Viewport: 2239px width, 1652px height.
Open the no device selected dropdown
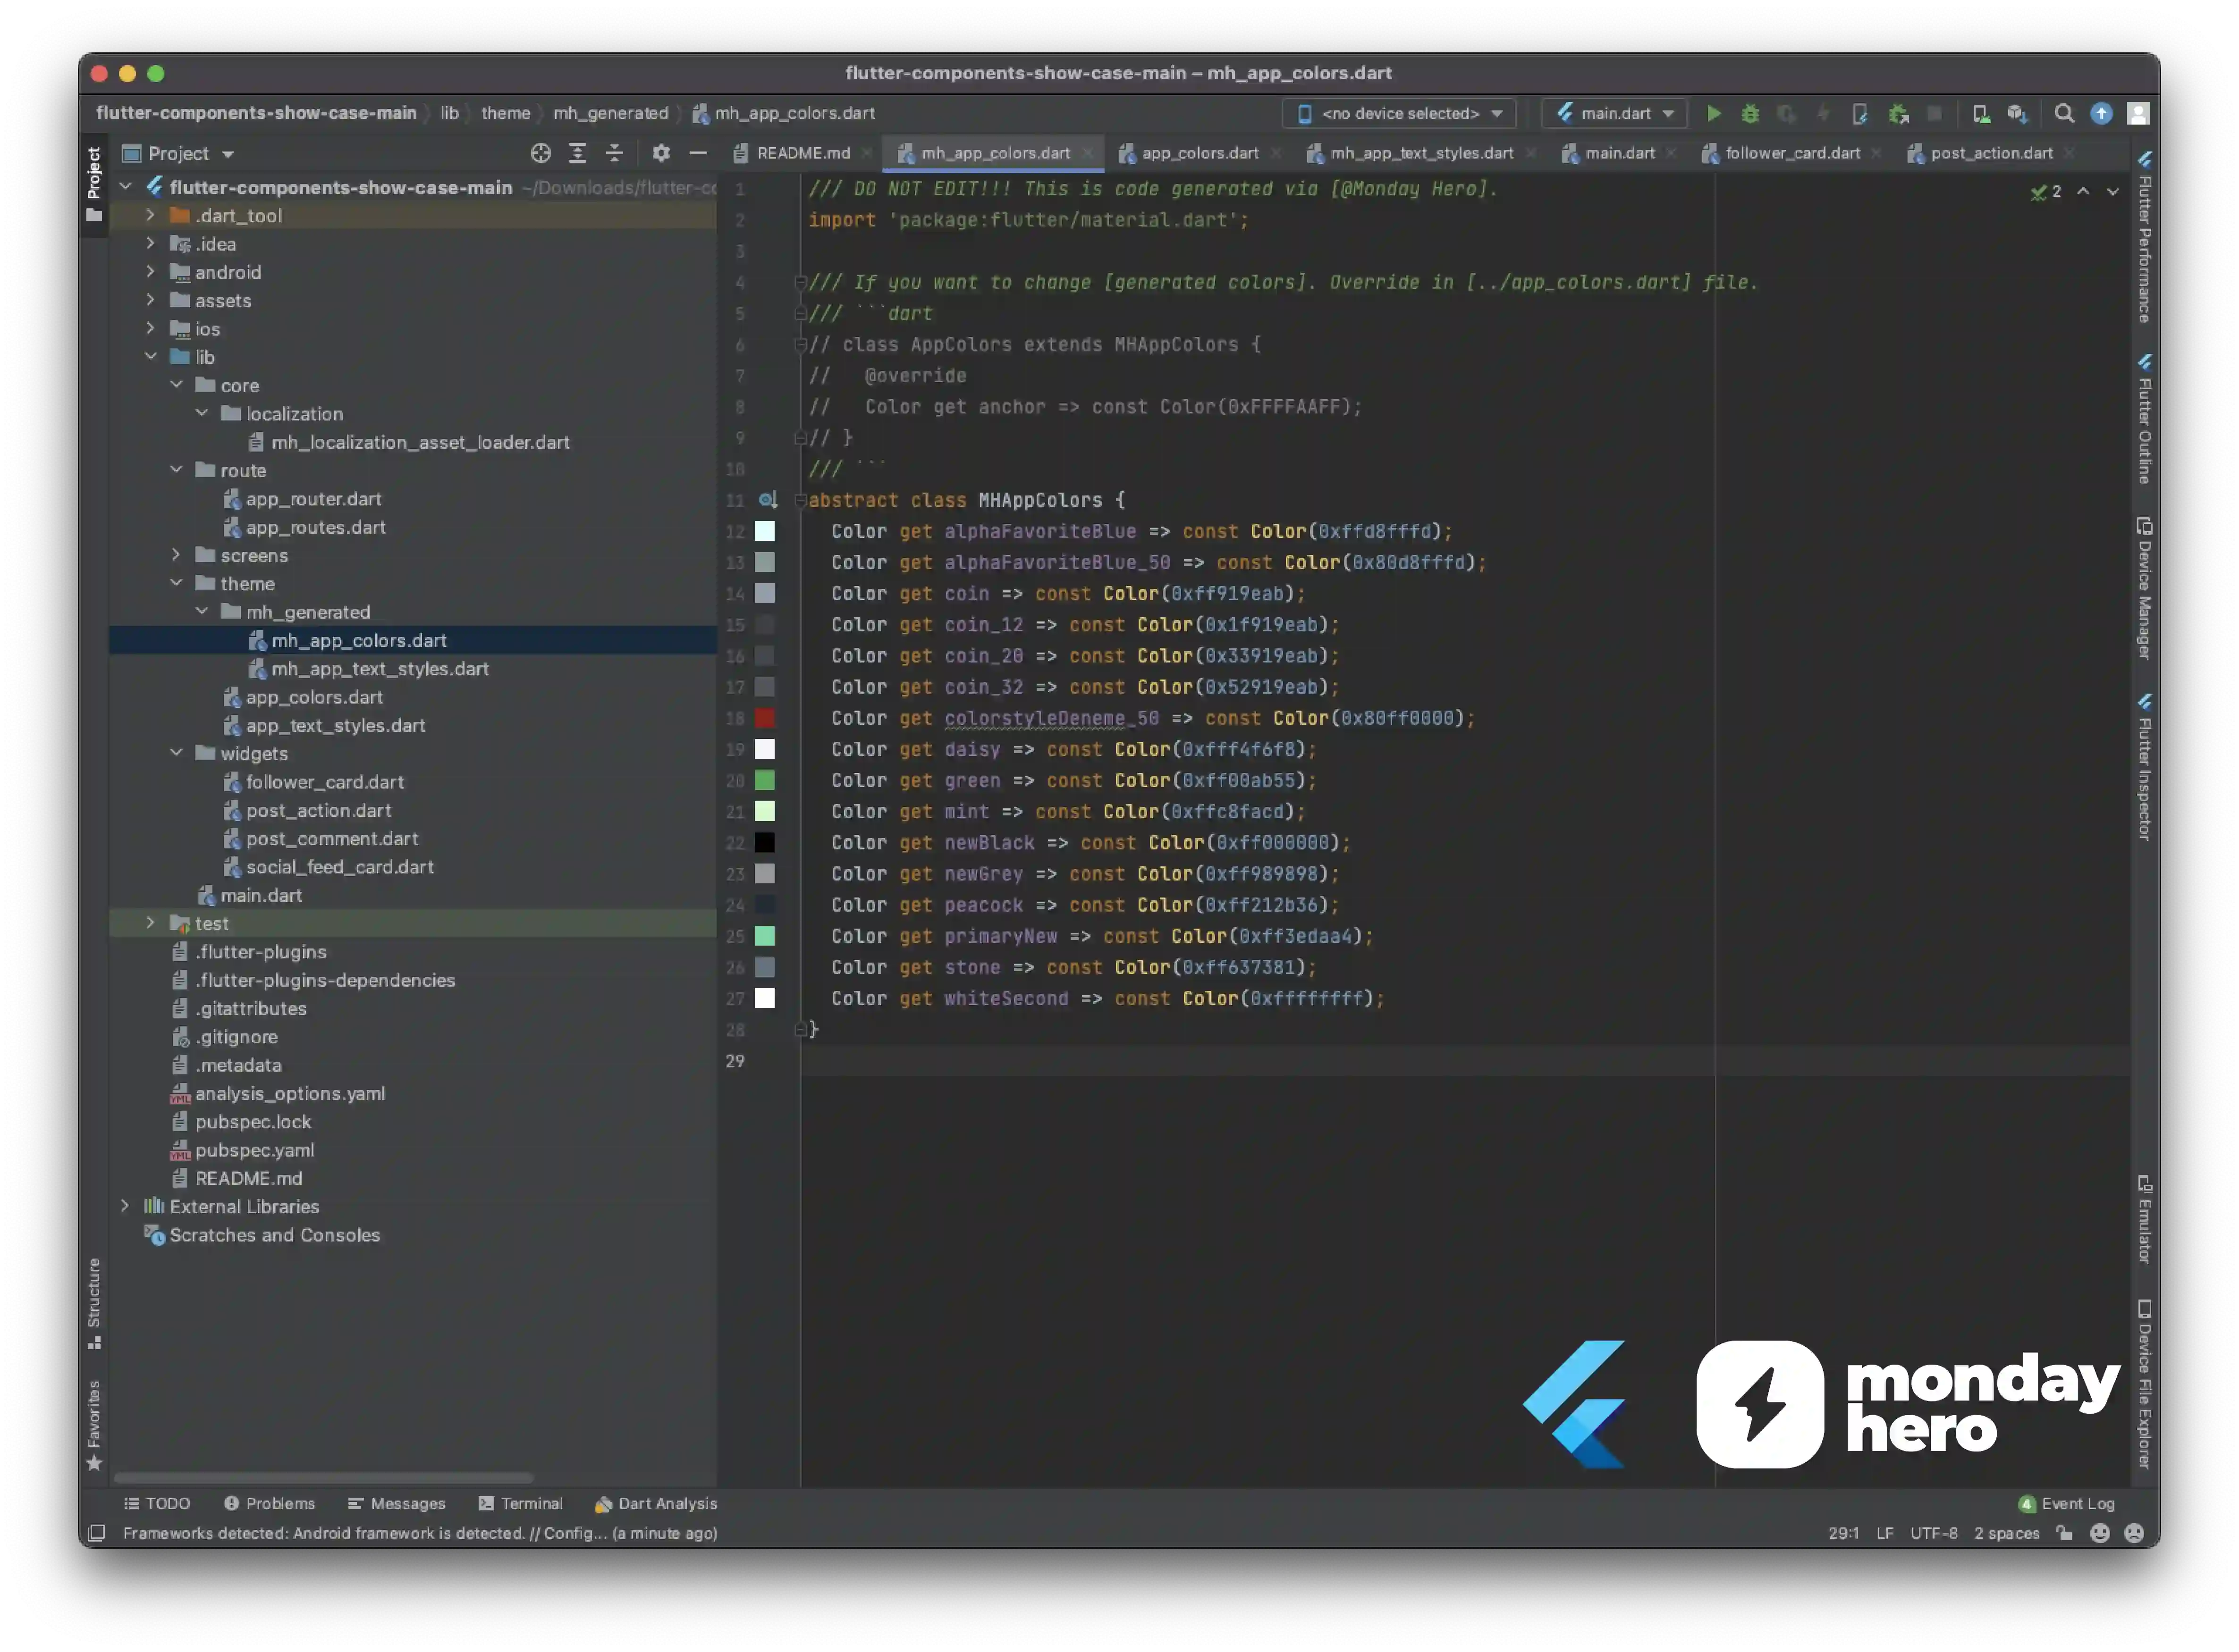pyautogui.click(x=1399, y=114)
